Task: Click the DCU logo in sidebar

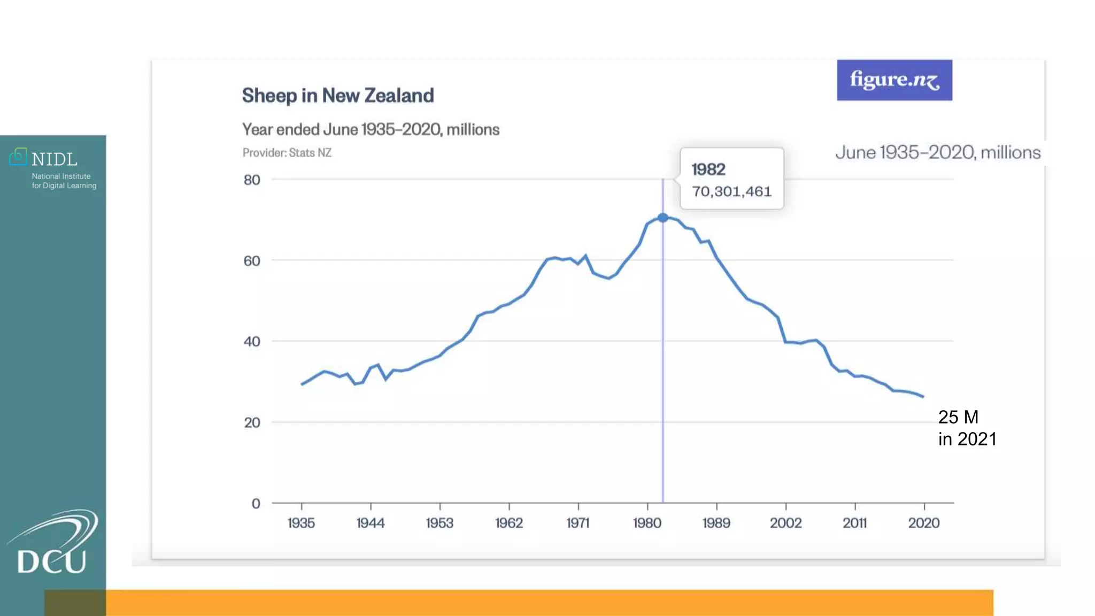Action: (x=52, y=543)
